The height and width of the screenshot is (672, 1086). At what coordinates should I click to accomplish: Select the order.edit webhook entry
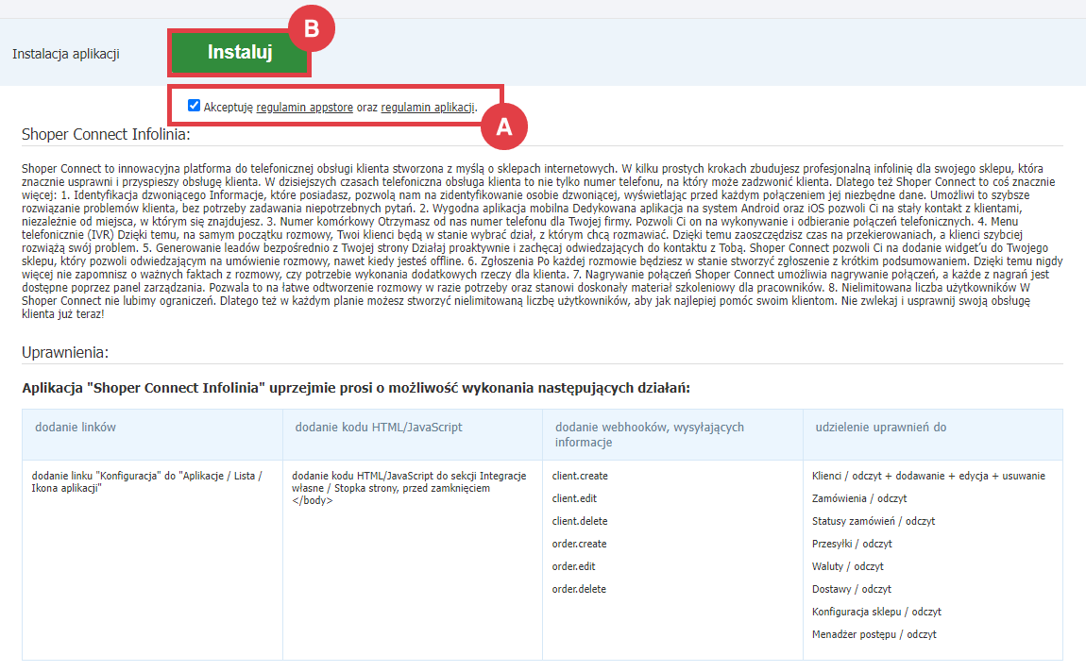click(573, 567)
